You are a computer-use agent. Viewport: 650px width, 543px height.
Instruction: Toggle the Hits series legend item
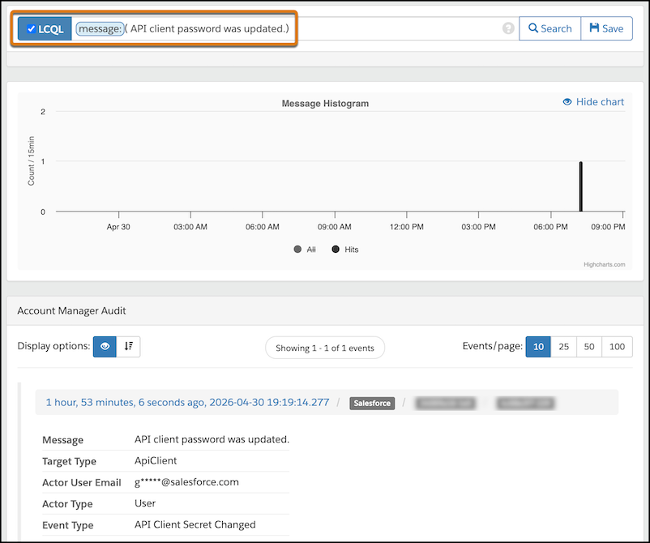345,249
